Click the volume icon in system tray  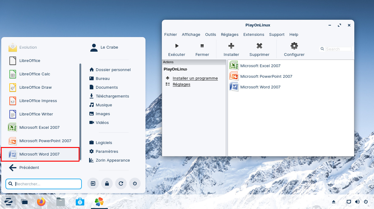pos(357,202)
